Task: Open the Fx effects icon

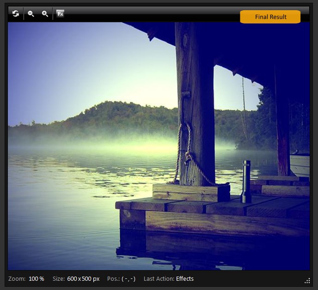Action: point(60,13)
